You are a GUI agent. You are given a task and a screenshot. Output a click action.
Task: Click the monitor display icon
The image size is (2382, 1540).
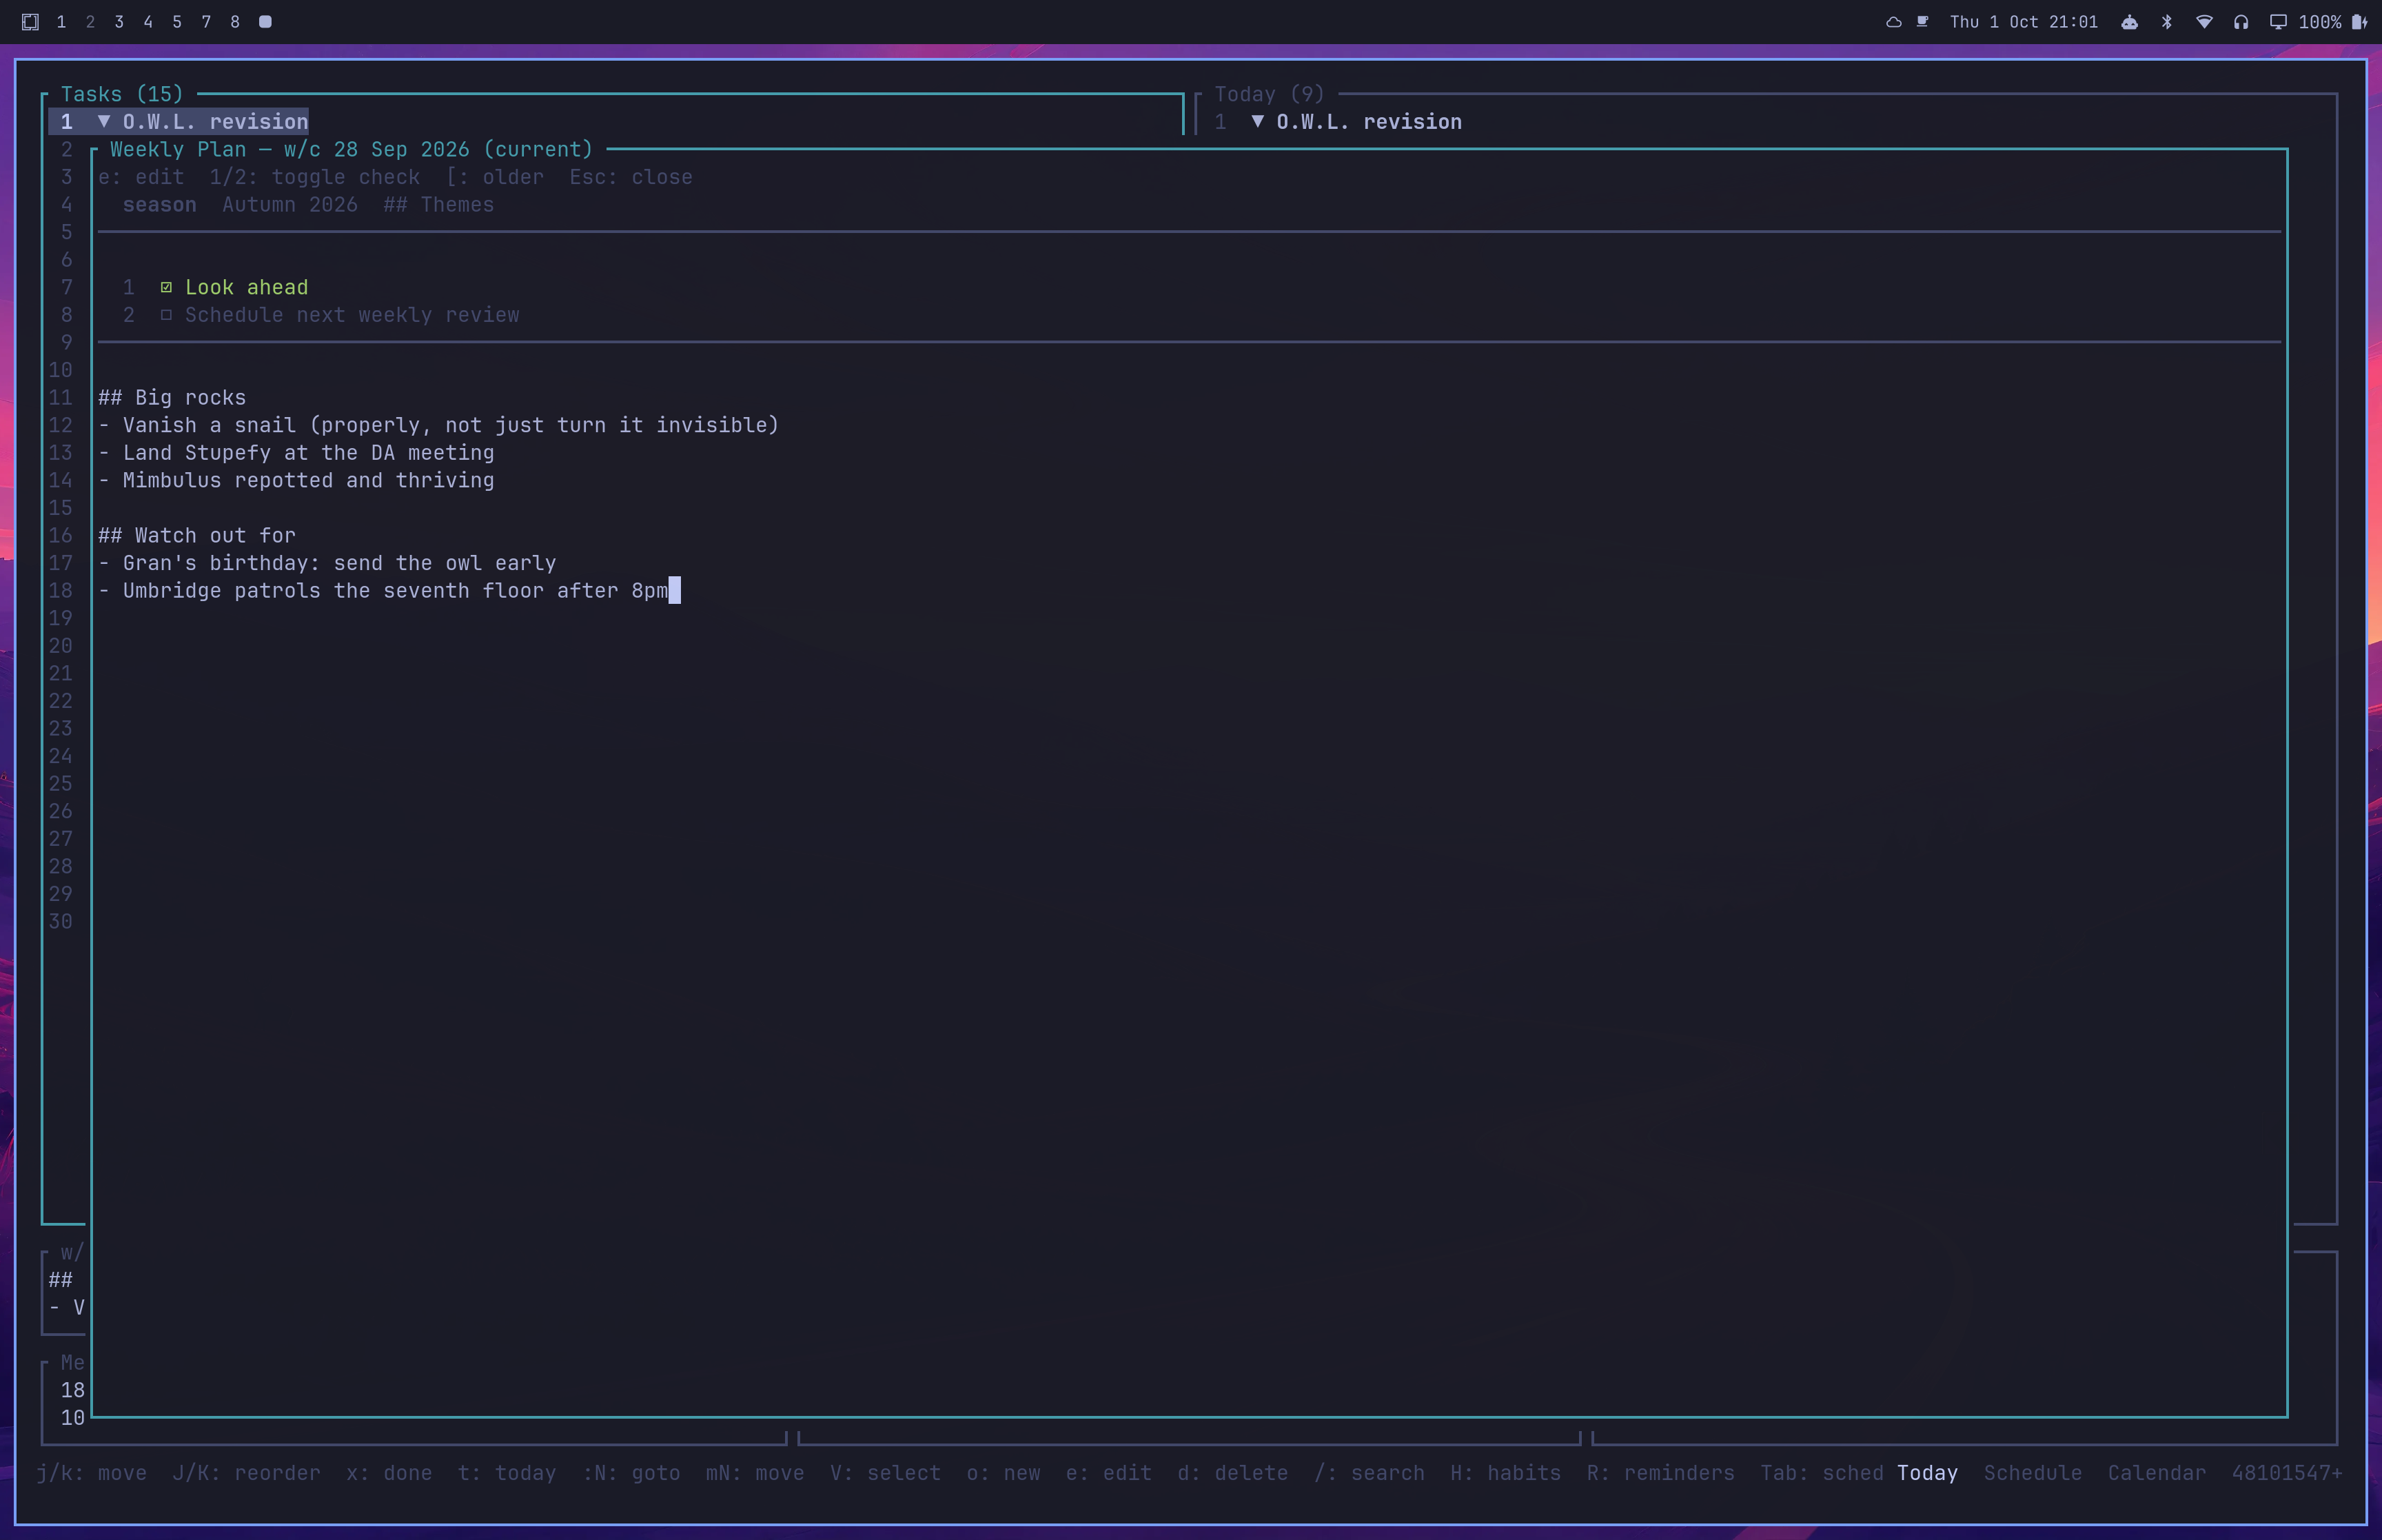tap(2278, 22)
